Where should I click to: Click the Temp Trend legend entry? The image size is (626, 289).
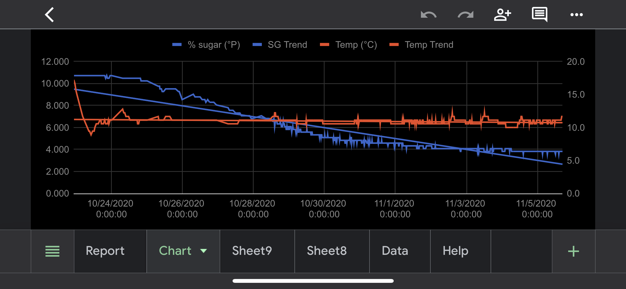click(x=429, y=45)
